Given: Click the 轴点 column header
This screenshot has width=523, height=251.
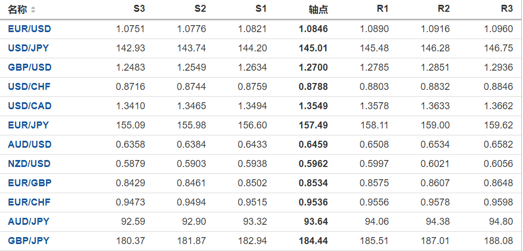Looking at the screenshot, I should pos(318,10).
